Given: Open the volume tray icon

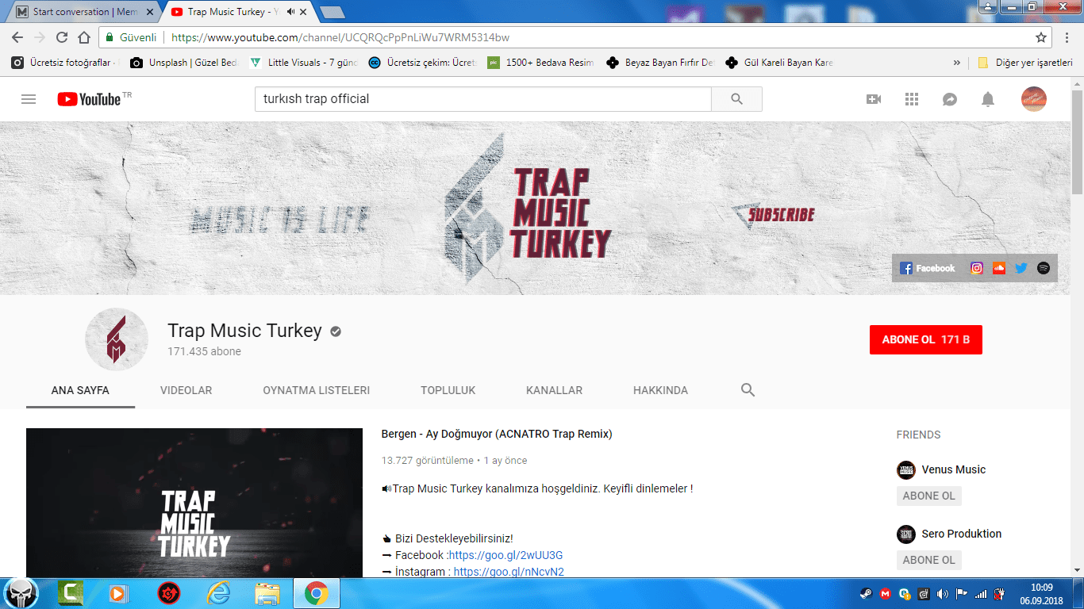Looking at the screenshot, I should (x=942, y=593).
